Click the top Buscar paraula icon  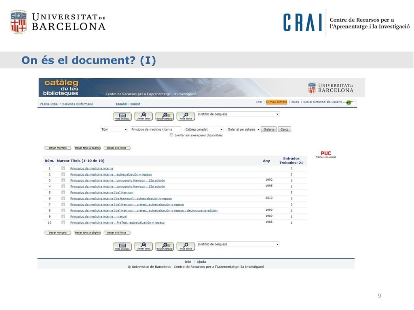point(165,116)
